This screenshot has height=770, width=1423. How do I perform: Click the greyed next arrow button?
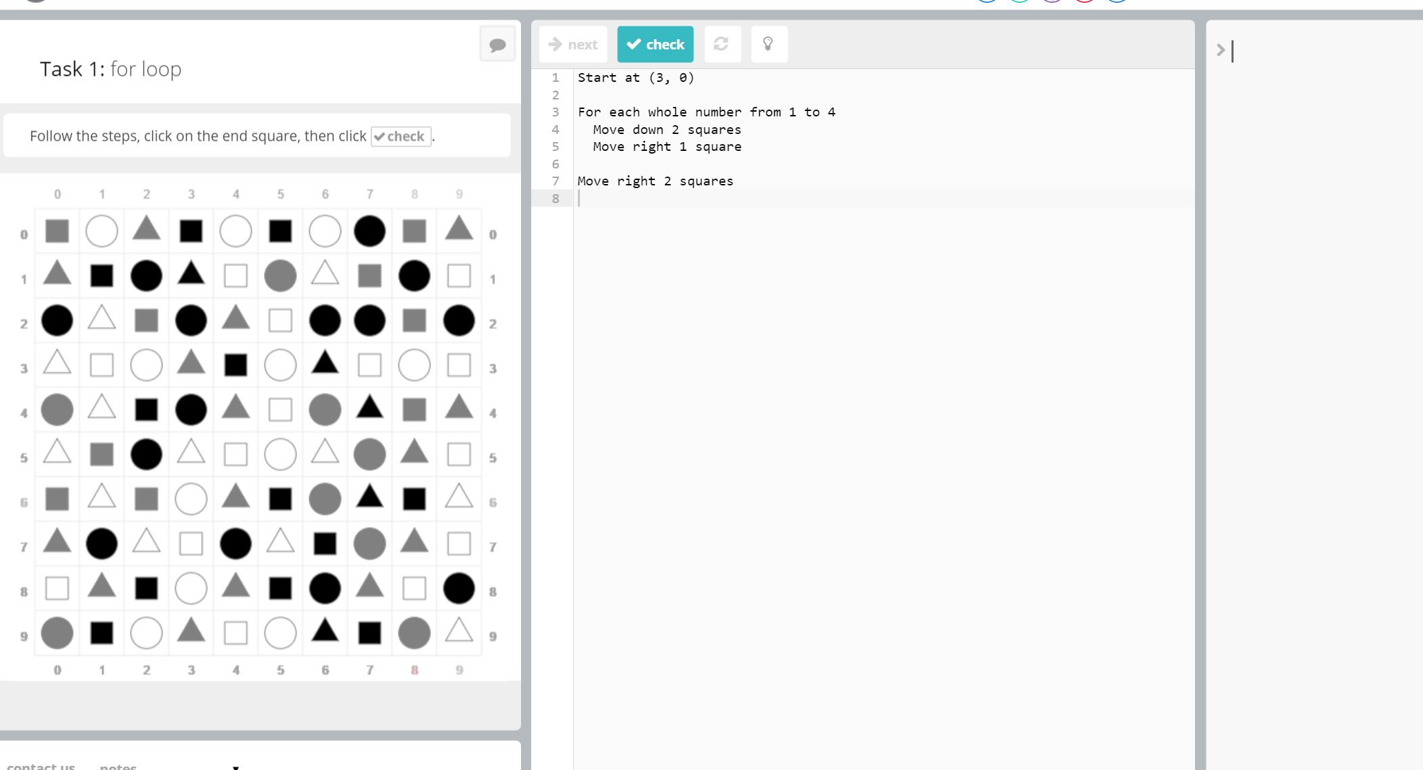click(572, 45)
